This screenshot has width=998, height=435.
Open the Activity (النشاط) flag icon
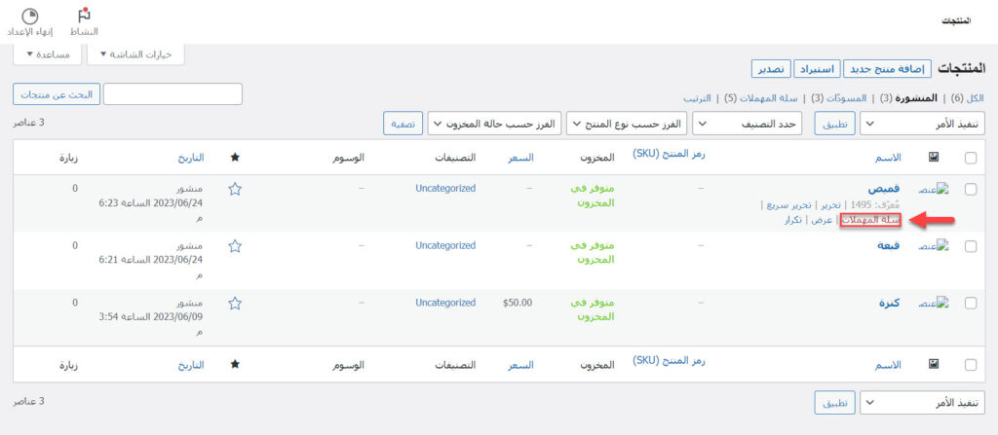(x=85, y=15)
